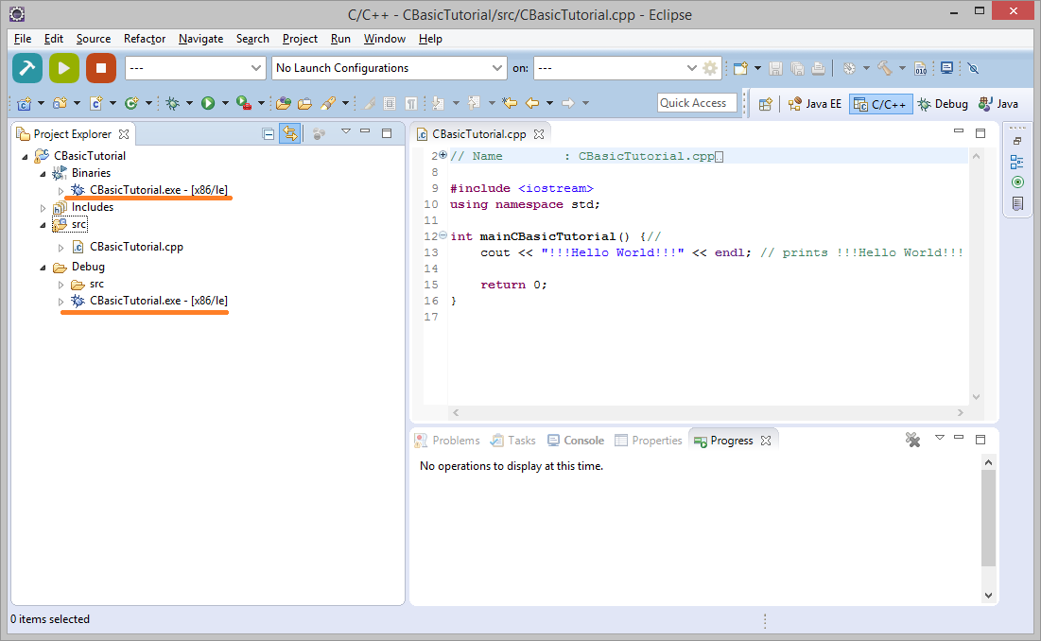Open the Project menu

(300, 39)
